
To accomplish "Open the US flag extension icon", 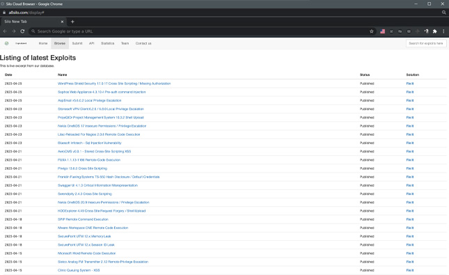I will click(x=383, y=31).
